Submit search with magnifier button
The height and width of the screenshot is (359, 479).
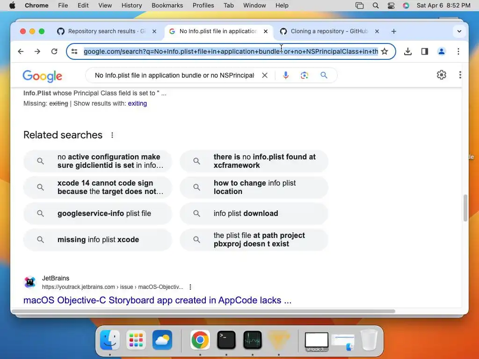click(x=324, y=75)
